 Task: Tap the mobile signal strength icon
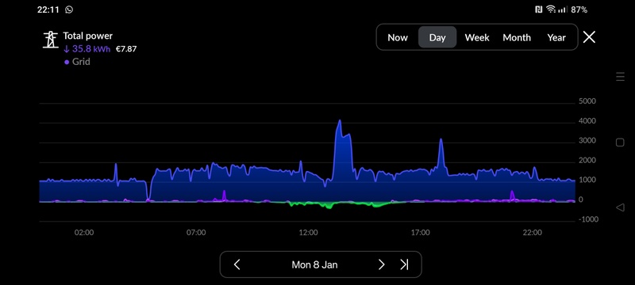click(x=563, y=9)
